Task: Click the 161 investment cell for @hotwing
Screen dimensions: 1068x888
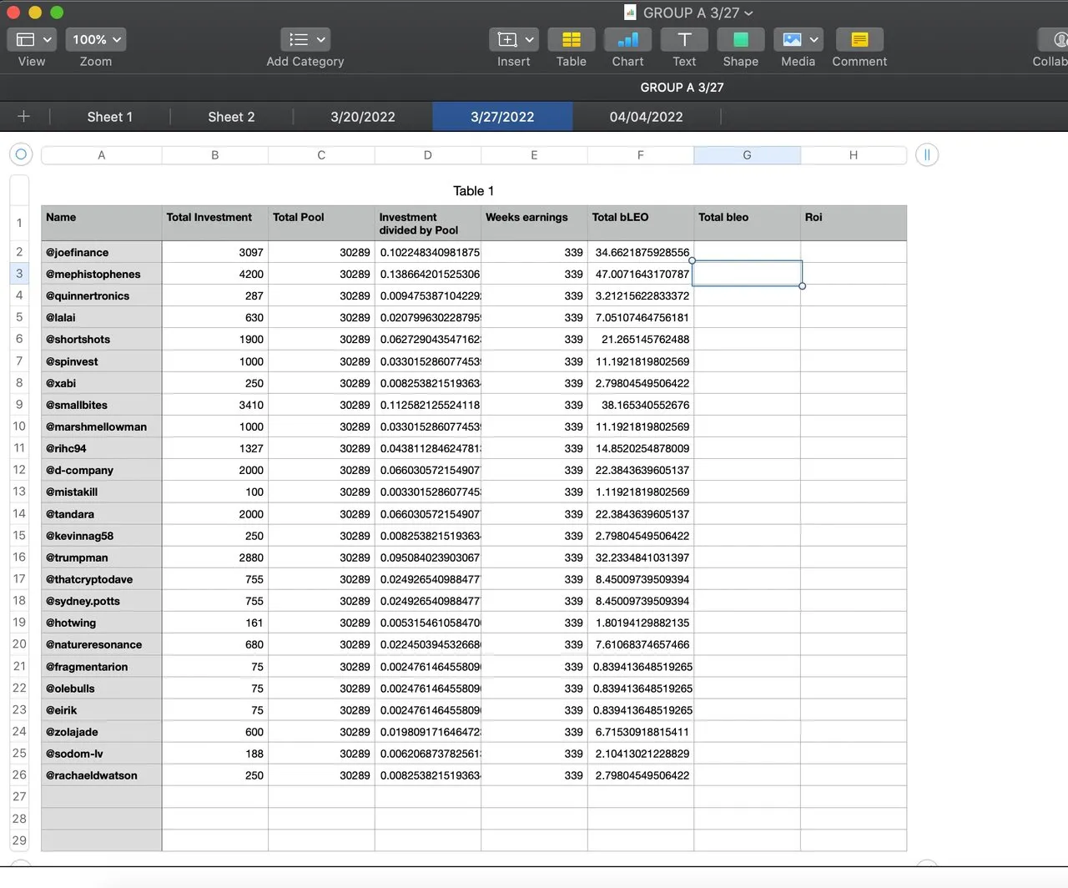Action: coord(215,623)
